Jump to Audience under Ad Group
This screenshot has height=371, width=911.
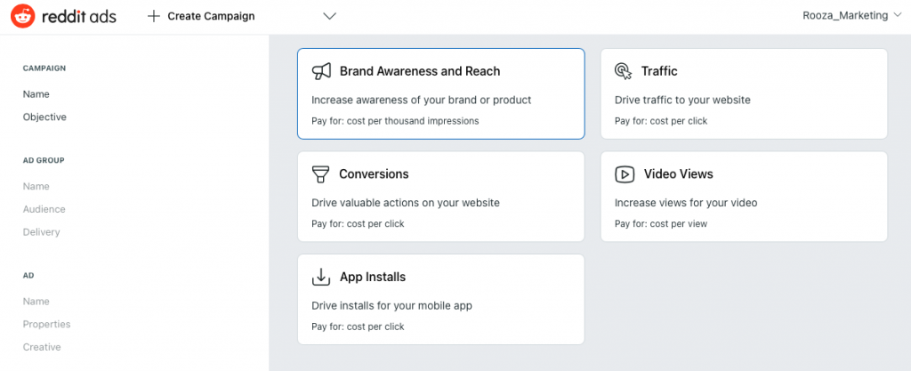[44, 209]
